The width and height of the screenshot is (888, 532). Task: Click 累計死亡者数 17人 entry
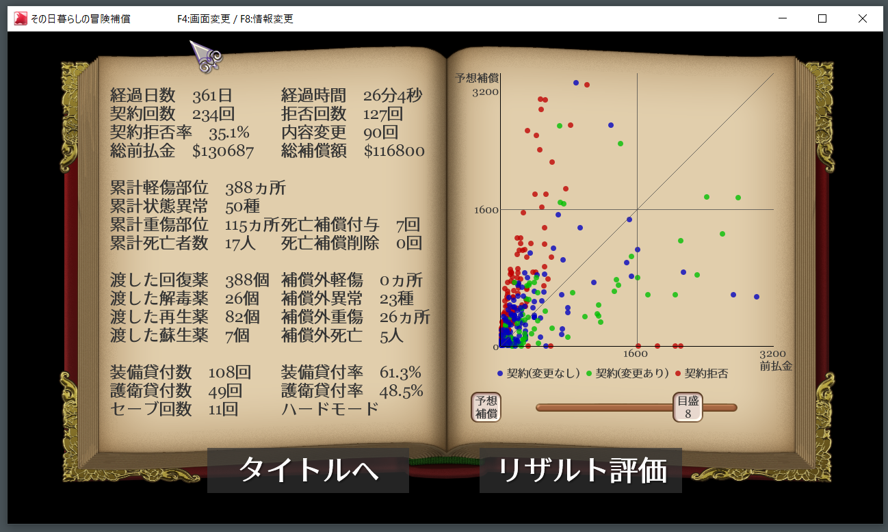pos(183,243)
